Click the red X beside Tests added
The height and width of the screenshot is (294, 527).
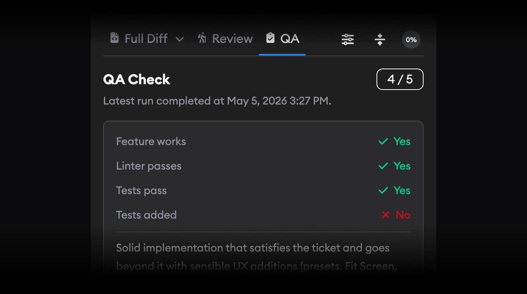385,215
